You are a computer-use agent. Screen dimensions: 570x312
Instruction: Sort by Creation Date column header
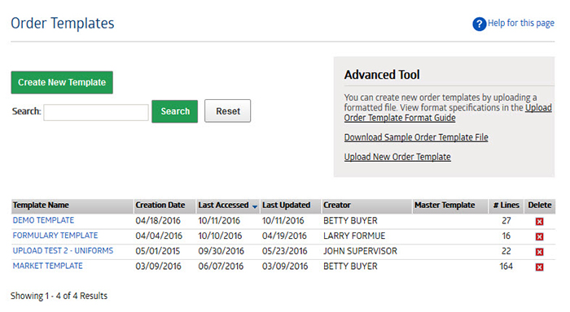click(x=160, y=205)
